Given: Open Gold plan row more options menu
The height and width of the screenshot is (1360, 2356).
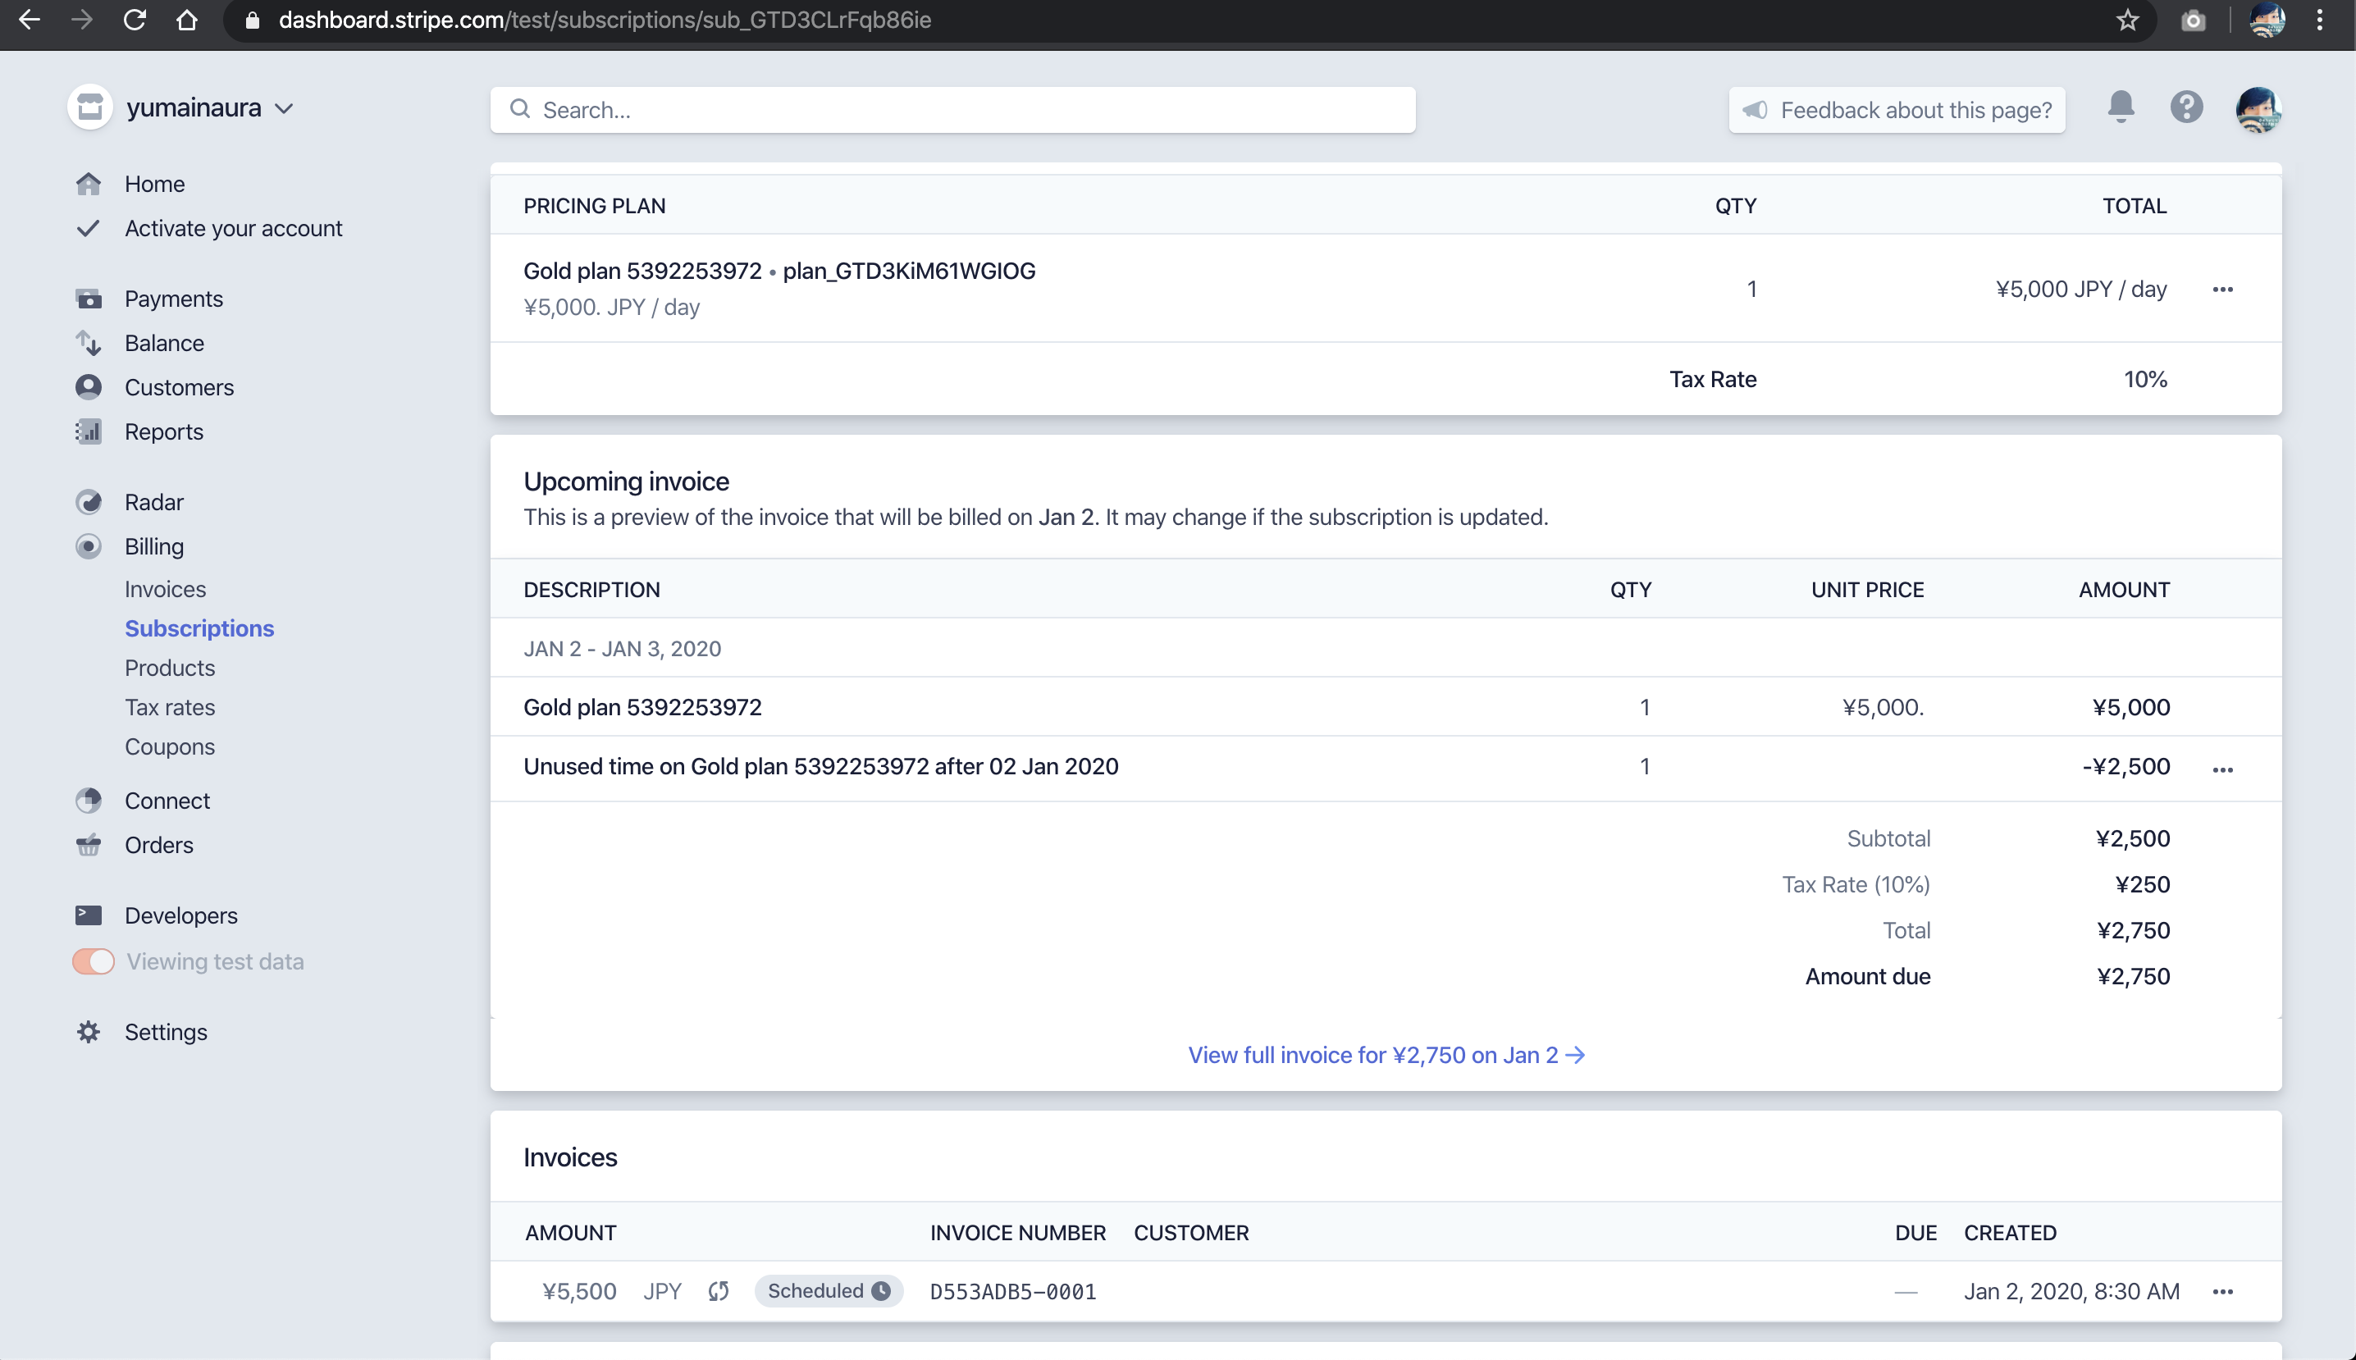Looking at the screenshot, I should pyautogui.click(x=2222, y=290).
